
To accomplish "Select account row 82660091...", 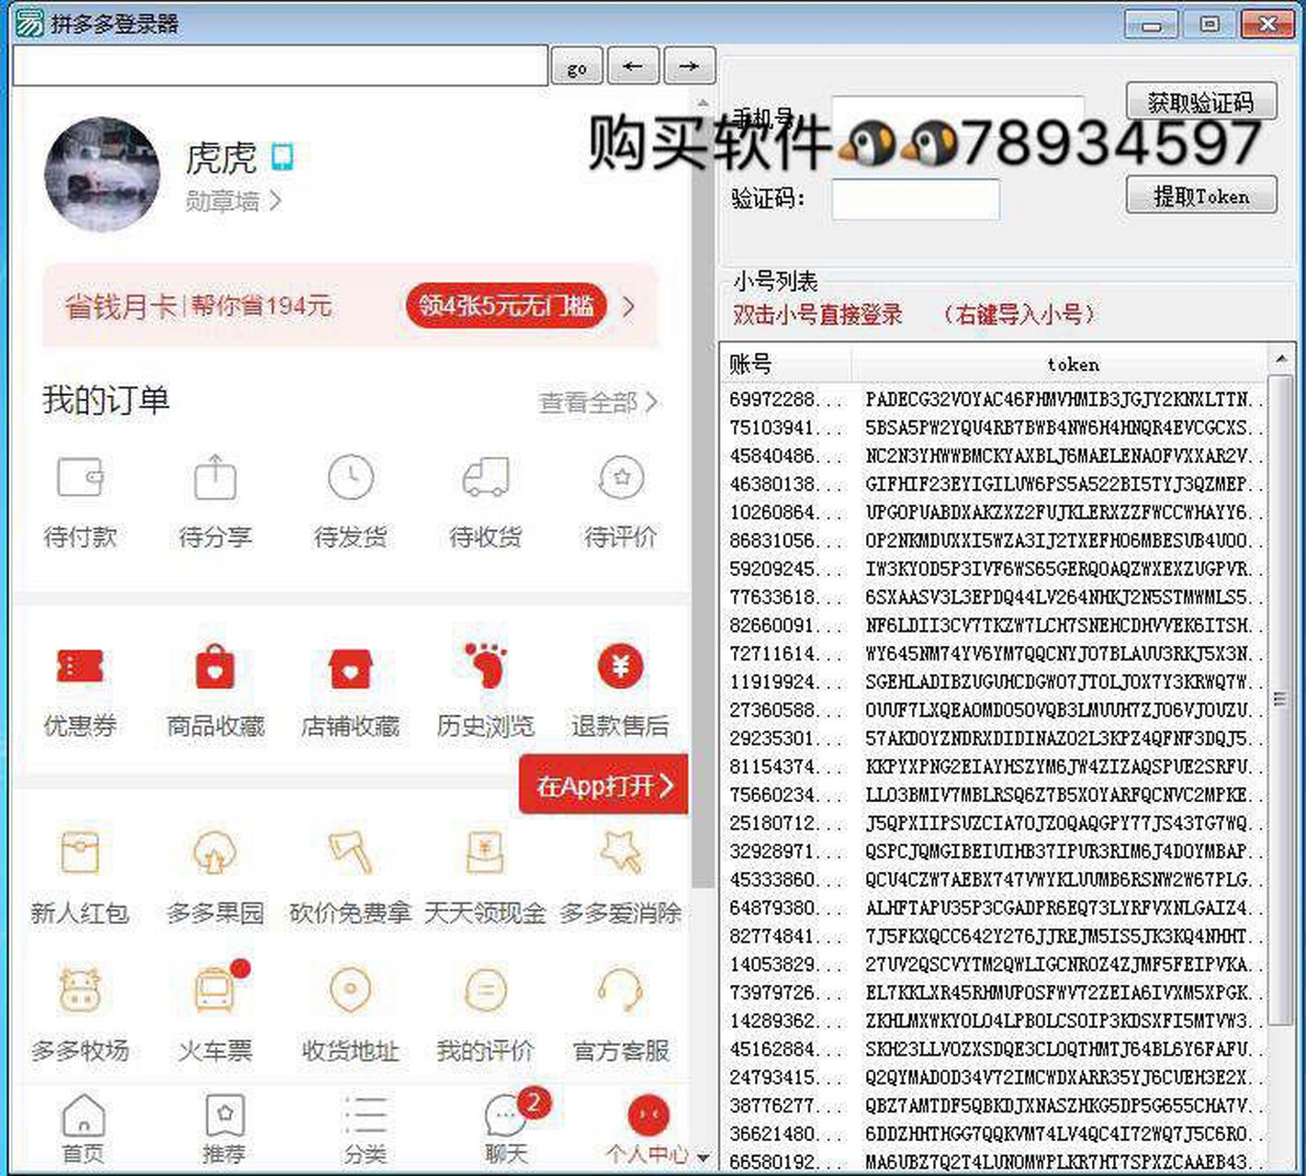I will pyautogui.click(x=995, y=626).
